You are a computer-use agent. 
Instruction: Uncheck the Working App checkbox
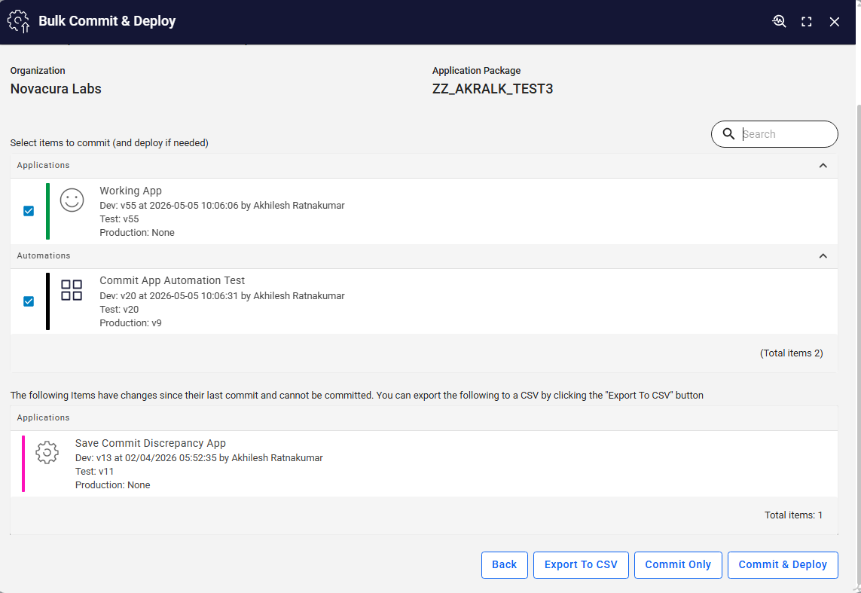click(x=29, y=211)
